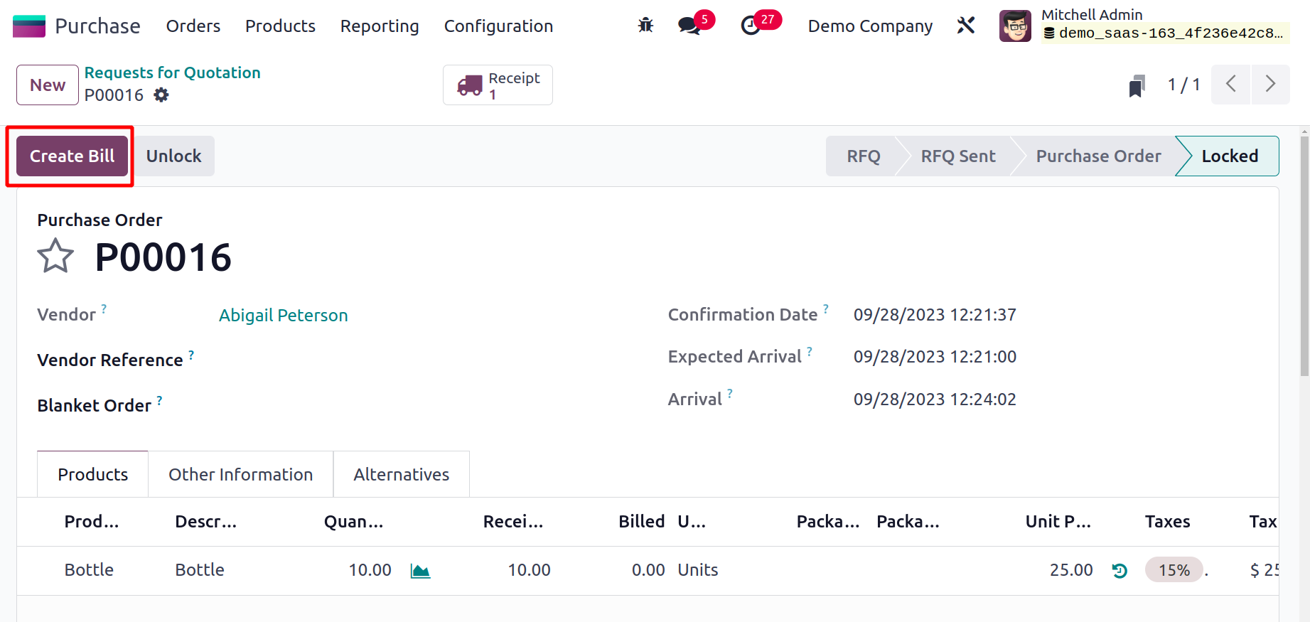Click the wrench tools icon

[965, 26]
